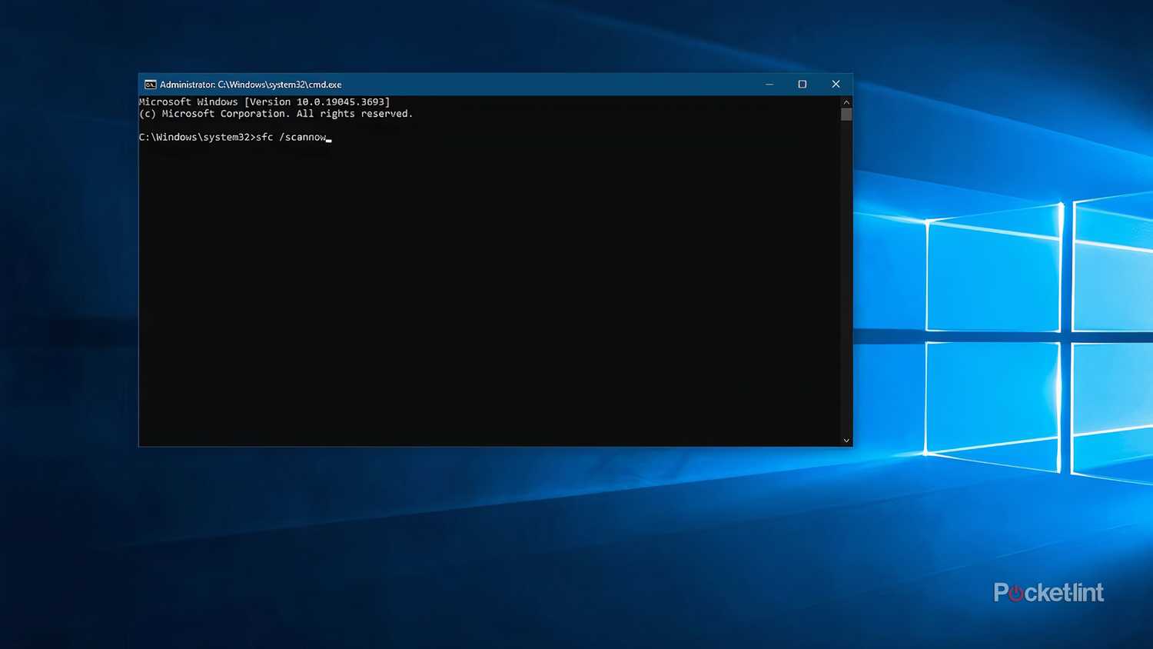The width and height of the screenshot is (1153, 649).
Task: Click the scrollbar down arrow
Action: [846, 440]
